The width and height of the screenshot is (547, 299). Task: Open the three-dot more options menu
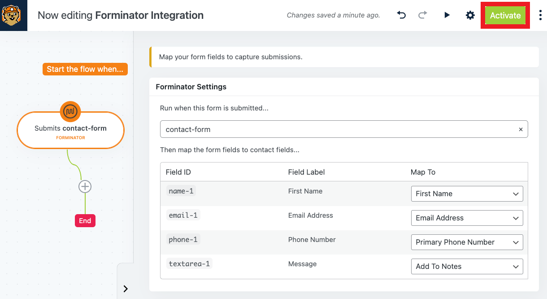coord(540,15)
